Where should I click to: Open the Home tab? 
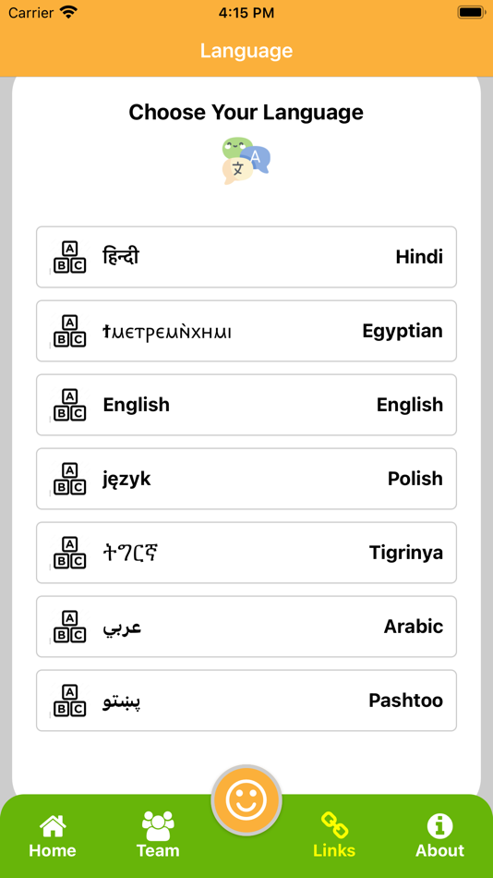[x=53, y=836]
